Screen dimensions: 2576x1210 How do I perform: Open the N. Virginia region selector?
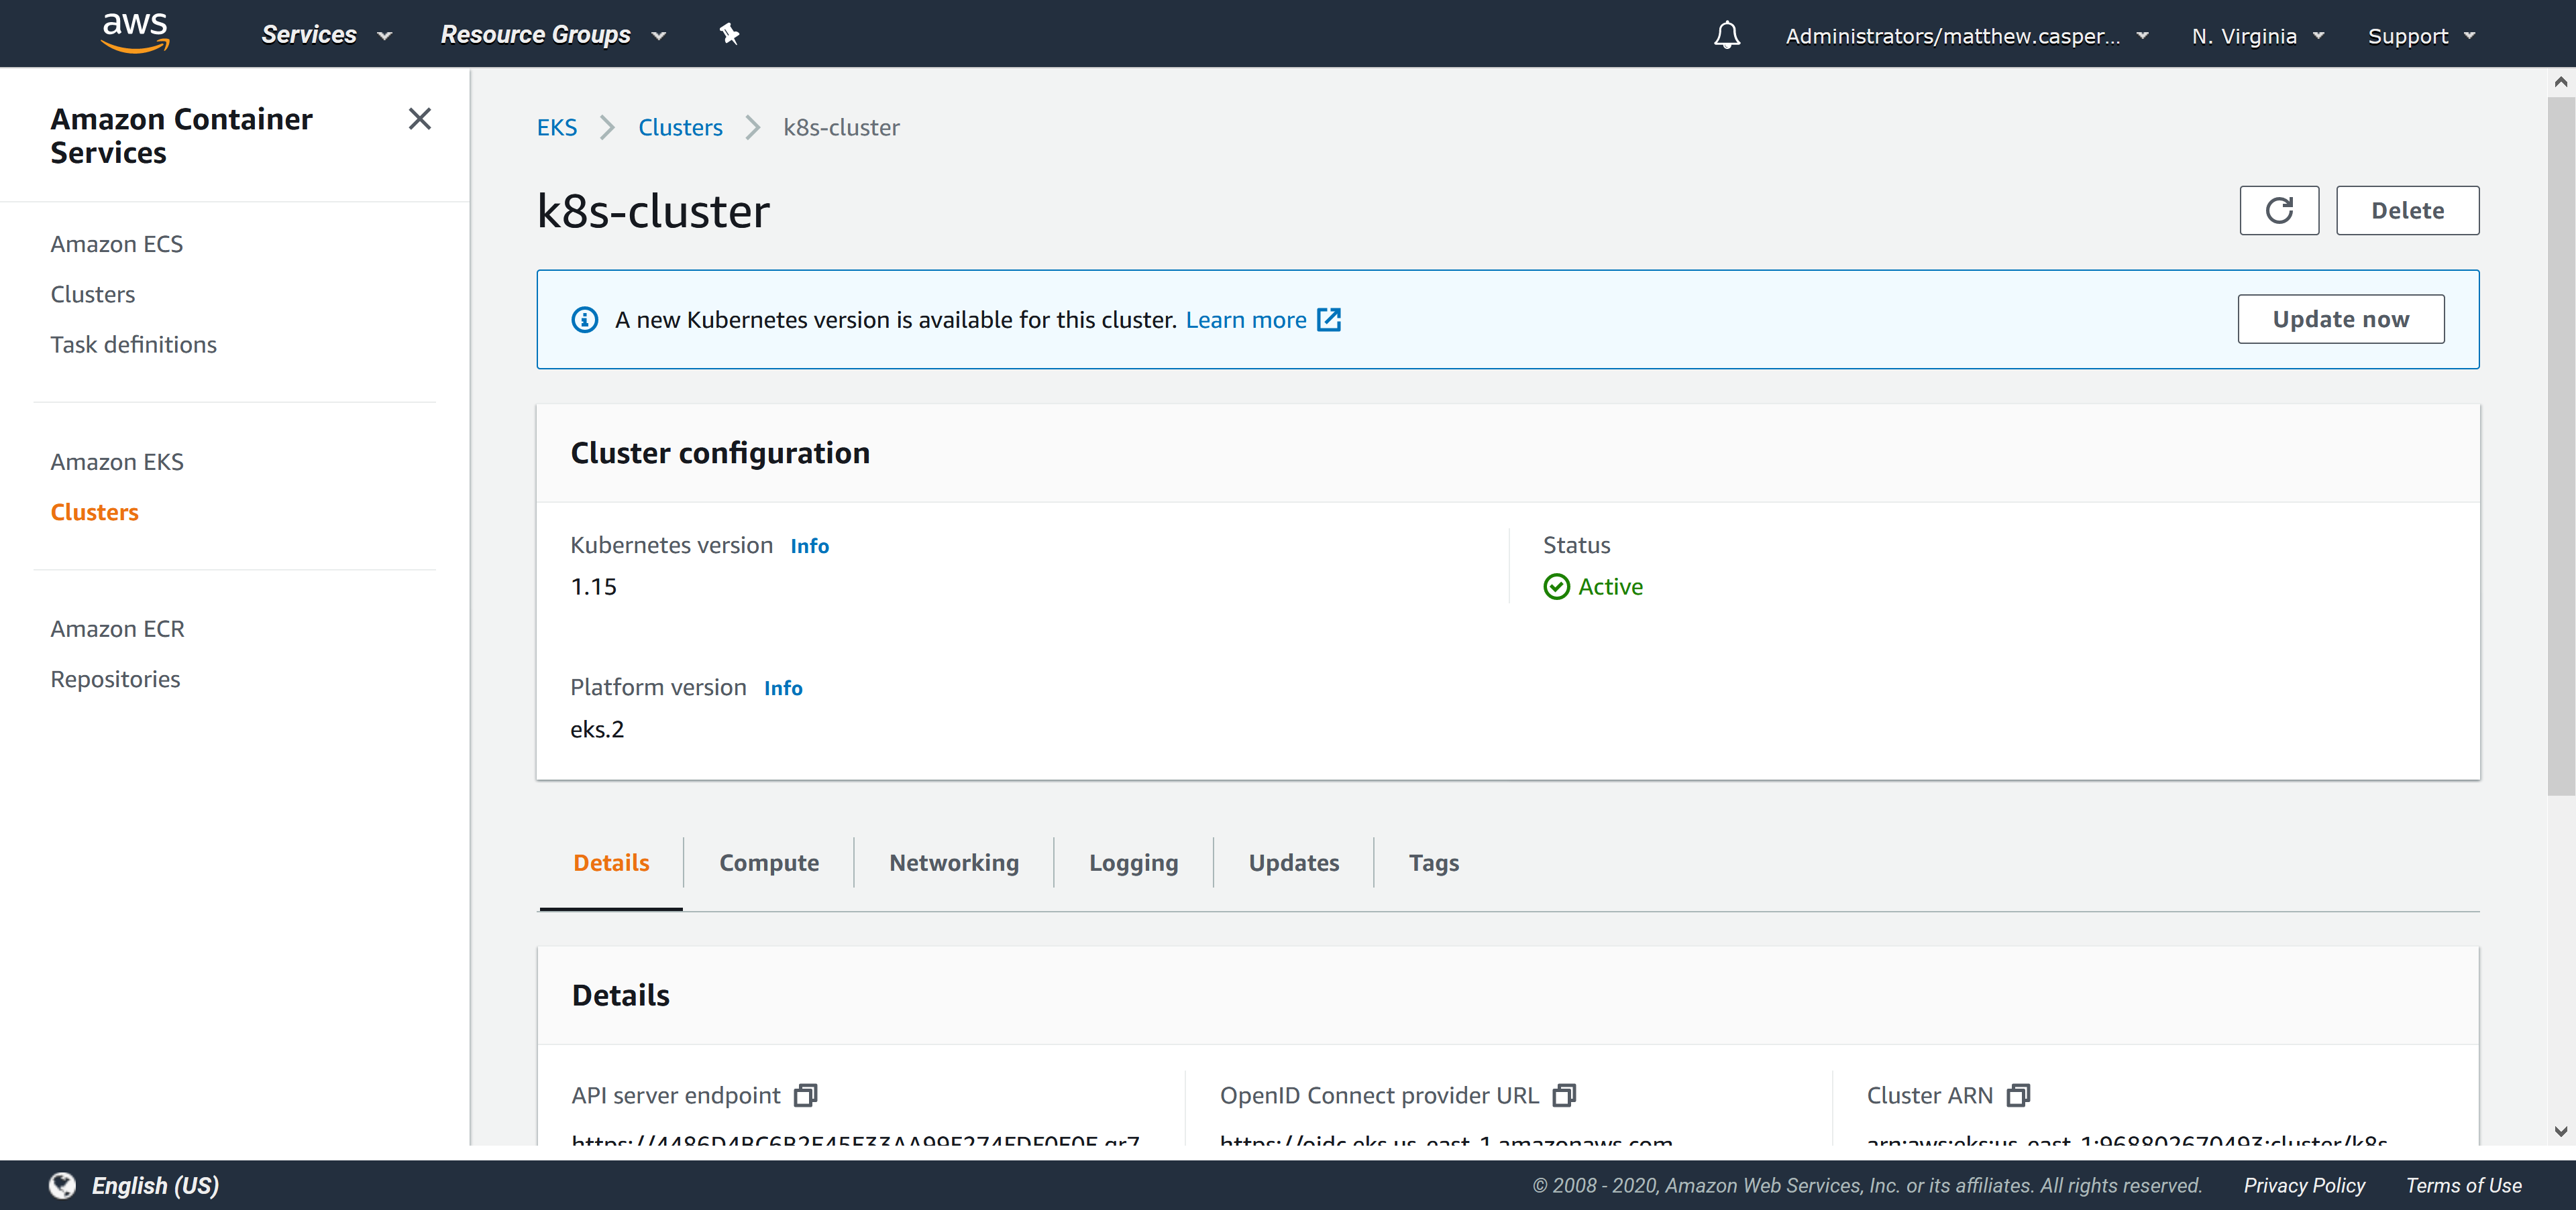pyautogui.click(x=2256, y=36)
